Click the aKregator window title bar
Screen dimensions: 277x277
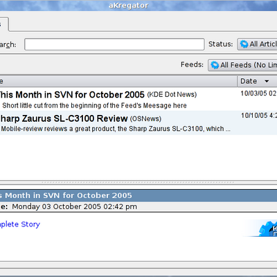pyautogui.click(x=138, y=6)
